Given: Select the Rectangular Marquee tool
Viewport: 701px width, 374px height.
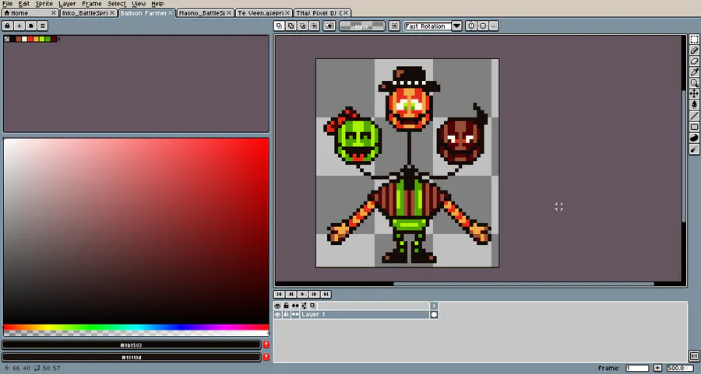Looking at the screenshot, I should coord(694,40).
